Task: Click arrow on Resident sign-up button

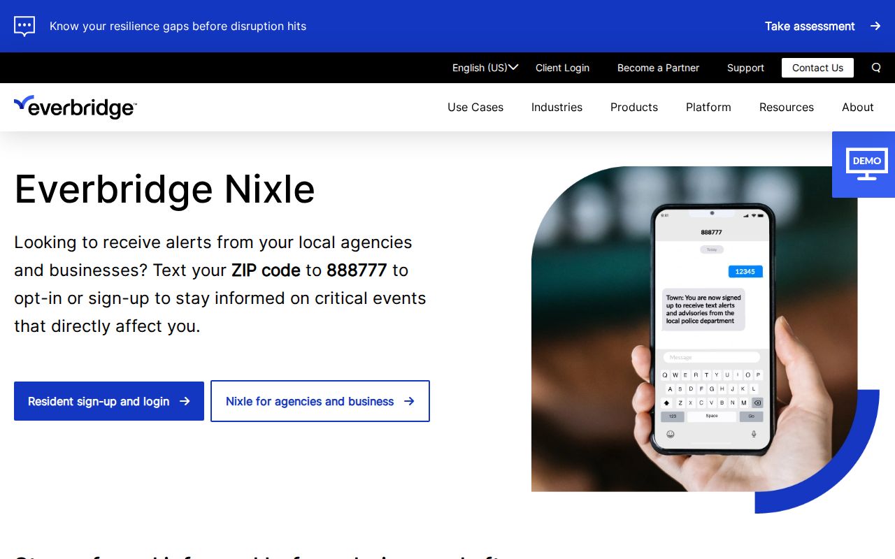Action: [x=185, y=401]
